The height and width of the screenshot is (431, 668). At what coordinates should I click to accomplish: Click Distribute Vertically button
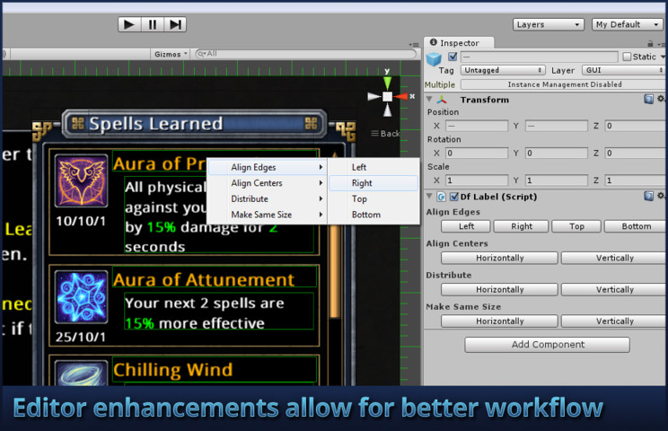pos(614,290)
